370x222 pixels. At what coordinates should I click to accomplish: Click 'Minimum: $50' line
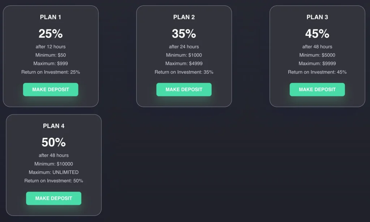point(51,55)
